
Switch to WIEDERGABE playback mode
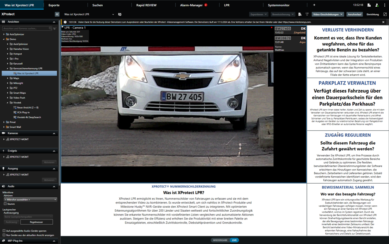point(220,240)
